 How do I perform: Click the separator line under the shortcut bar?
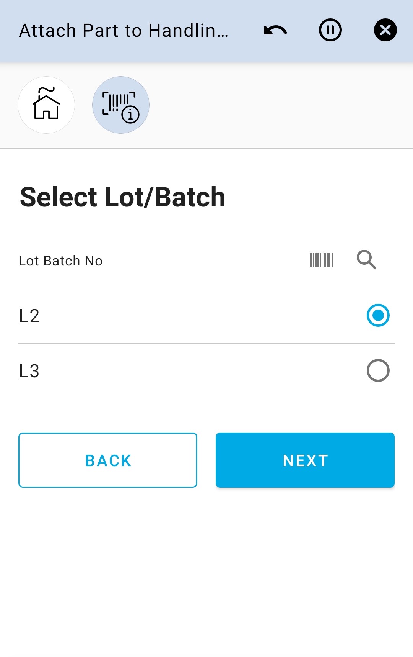tap(206, 149)
